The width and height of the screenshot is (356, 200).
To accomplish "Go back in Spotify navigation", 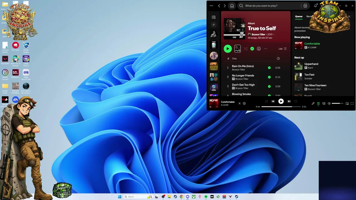I will click(219, 6).
